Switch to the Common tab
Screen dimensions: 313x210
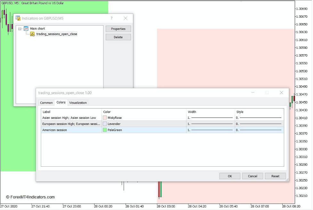(x=46, y=103)
